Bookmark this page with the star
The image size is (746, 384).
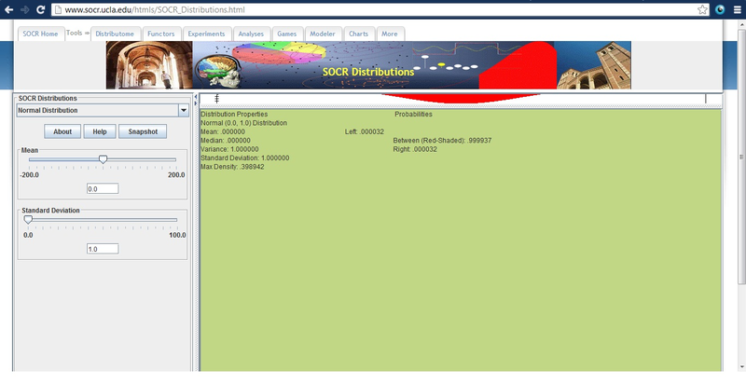(702, 9)
